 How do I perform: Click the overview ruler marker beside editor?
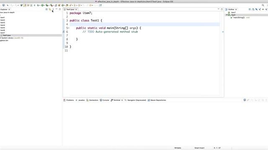click(x=223, y=32)
